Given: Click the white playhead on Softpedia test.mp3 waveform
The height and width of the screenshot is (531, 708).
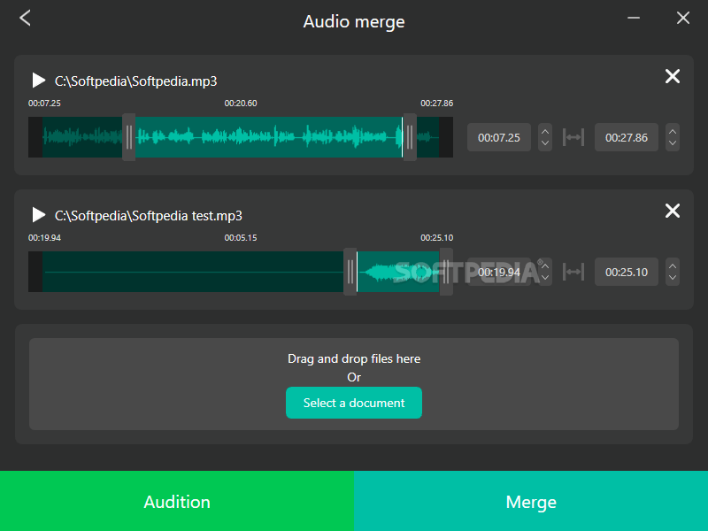Looking at the screenshot, I should (358, 272).
